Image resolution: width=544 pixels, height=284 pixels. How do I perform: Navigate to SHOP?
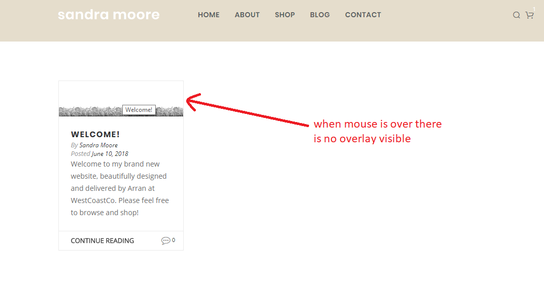[x=285, y=15]
